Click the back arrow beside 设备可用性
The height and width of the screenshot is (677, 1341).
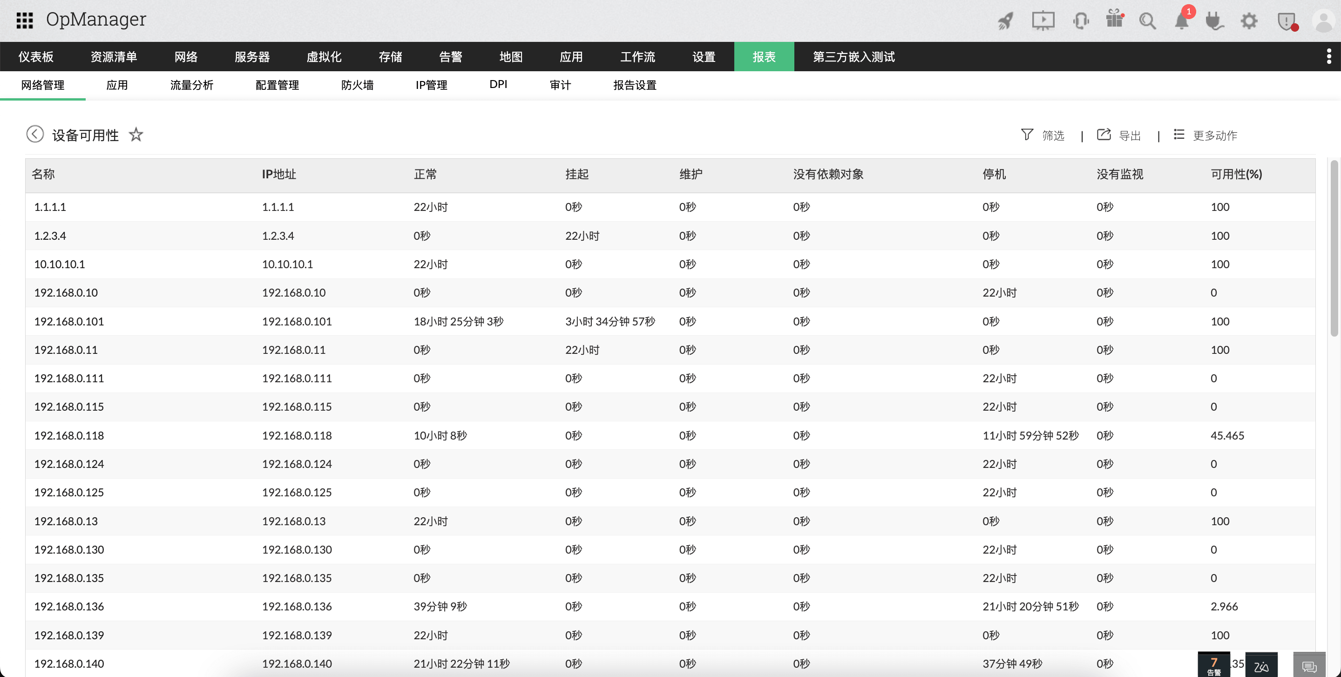(35, 134)
